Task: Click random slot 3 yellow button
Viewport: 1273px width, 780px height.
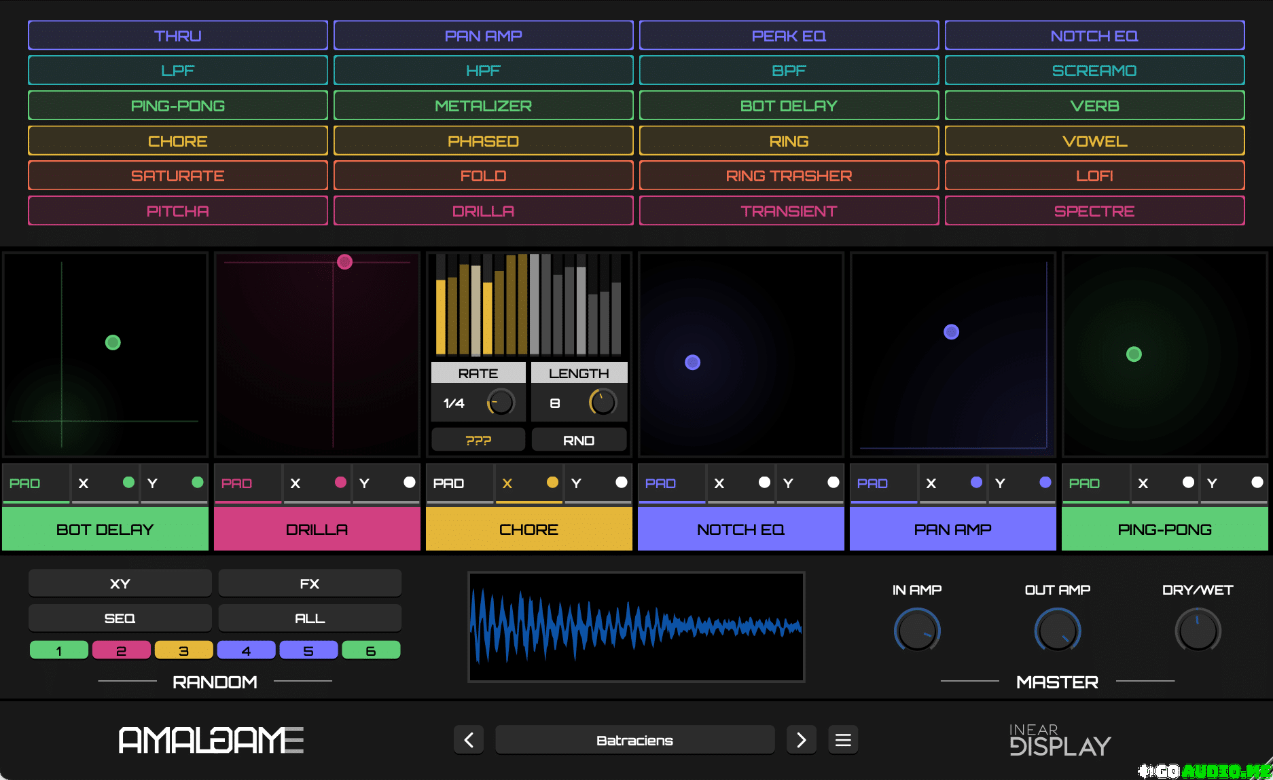Action: point(183,650)
